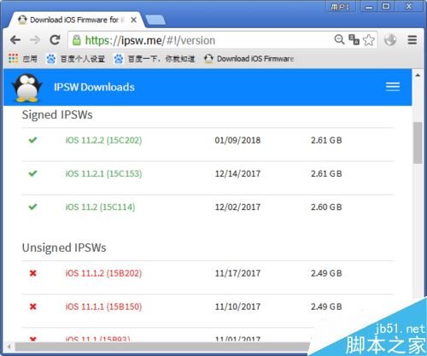Maximize the browser window

point(386,6)
